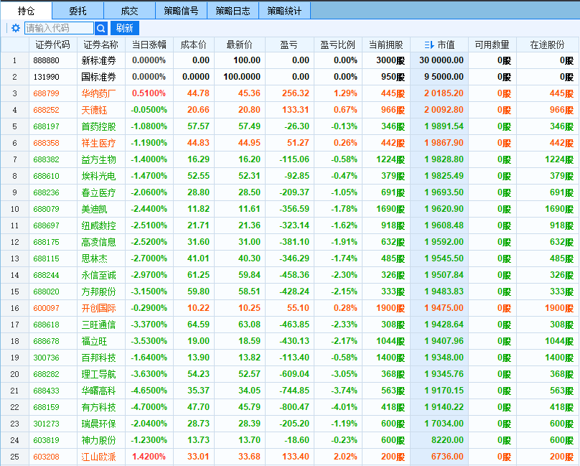This screenshot has height=466, width=580.
Task: Select the 神力股份 holding
Action: [99, 440]
